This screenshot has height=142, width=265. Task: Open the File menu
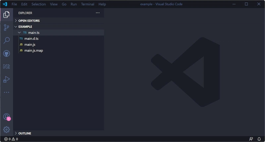click(x=14, y=4)
